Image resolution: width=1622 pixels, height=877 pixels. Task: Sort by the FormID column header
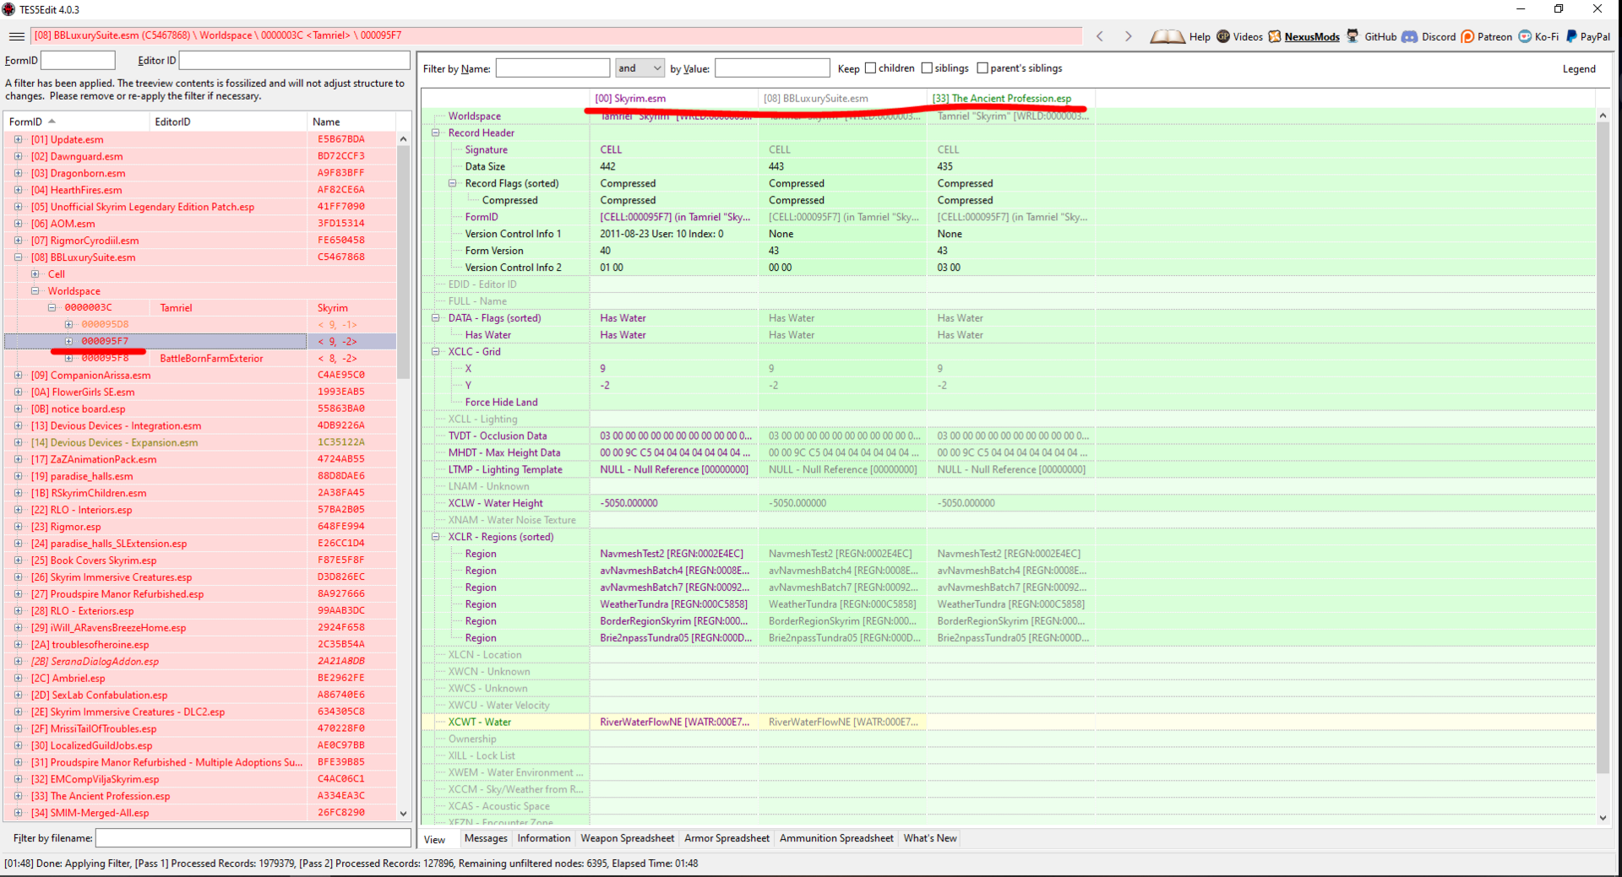click(x=76, y=122)
